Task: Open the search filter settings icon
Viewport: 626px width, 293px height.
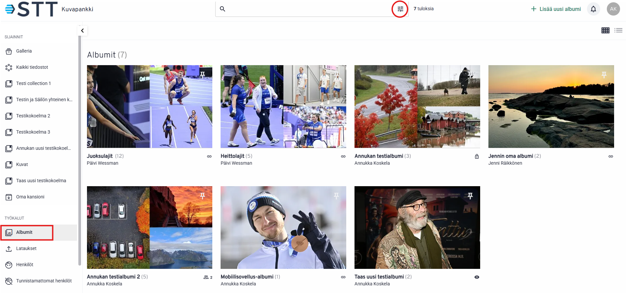Action: pos(400,9)
